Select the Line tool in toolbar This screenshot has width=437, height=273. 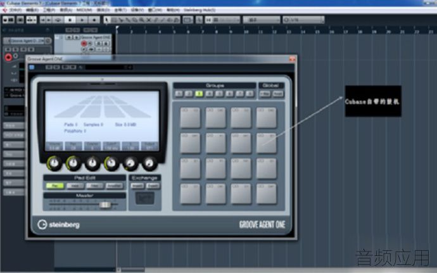[x=163, y=20]
